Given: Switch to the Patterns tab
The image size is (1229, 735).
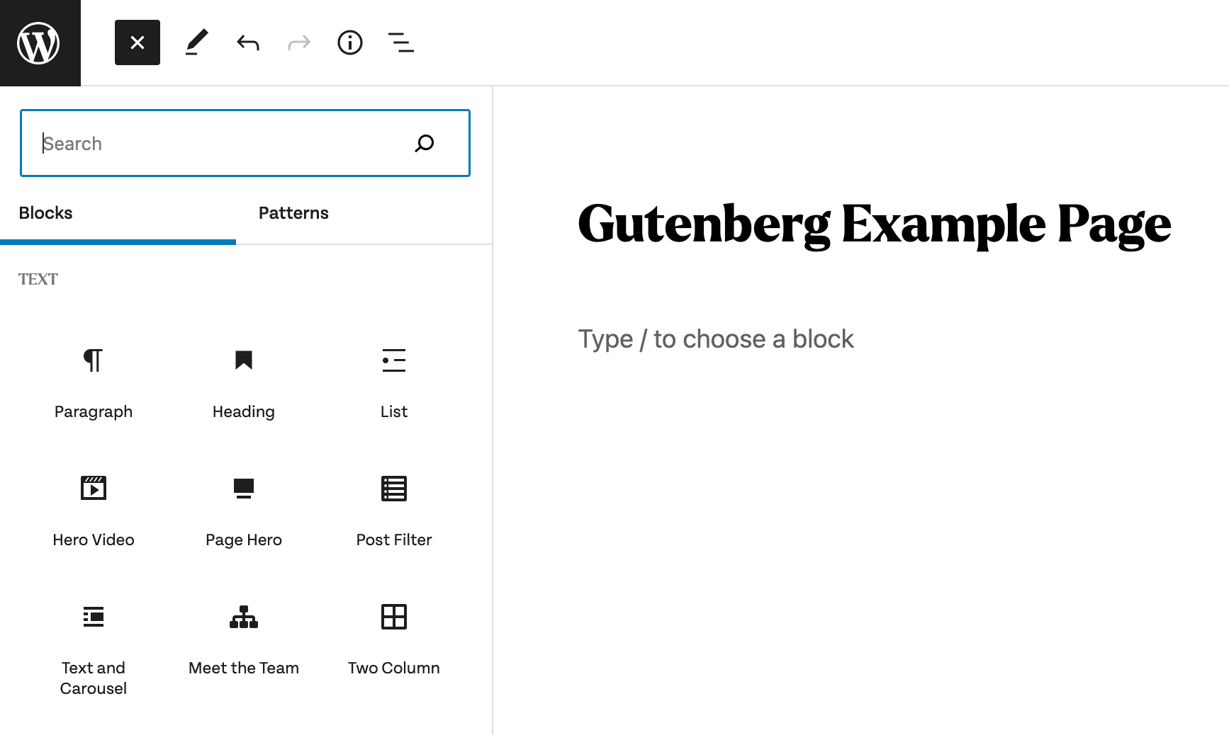Looking at the screenshot, I should coord(293,213).
